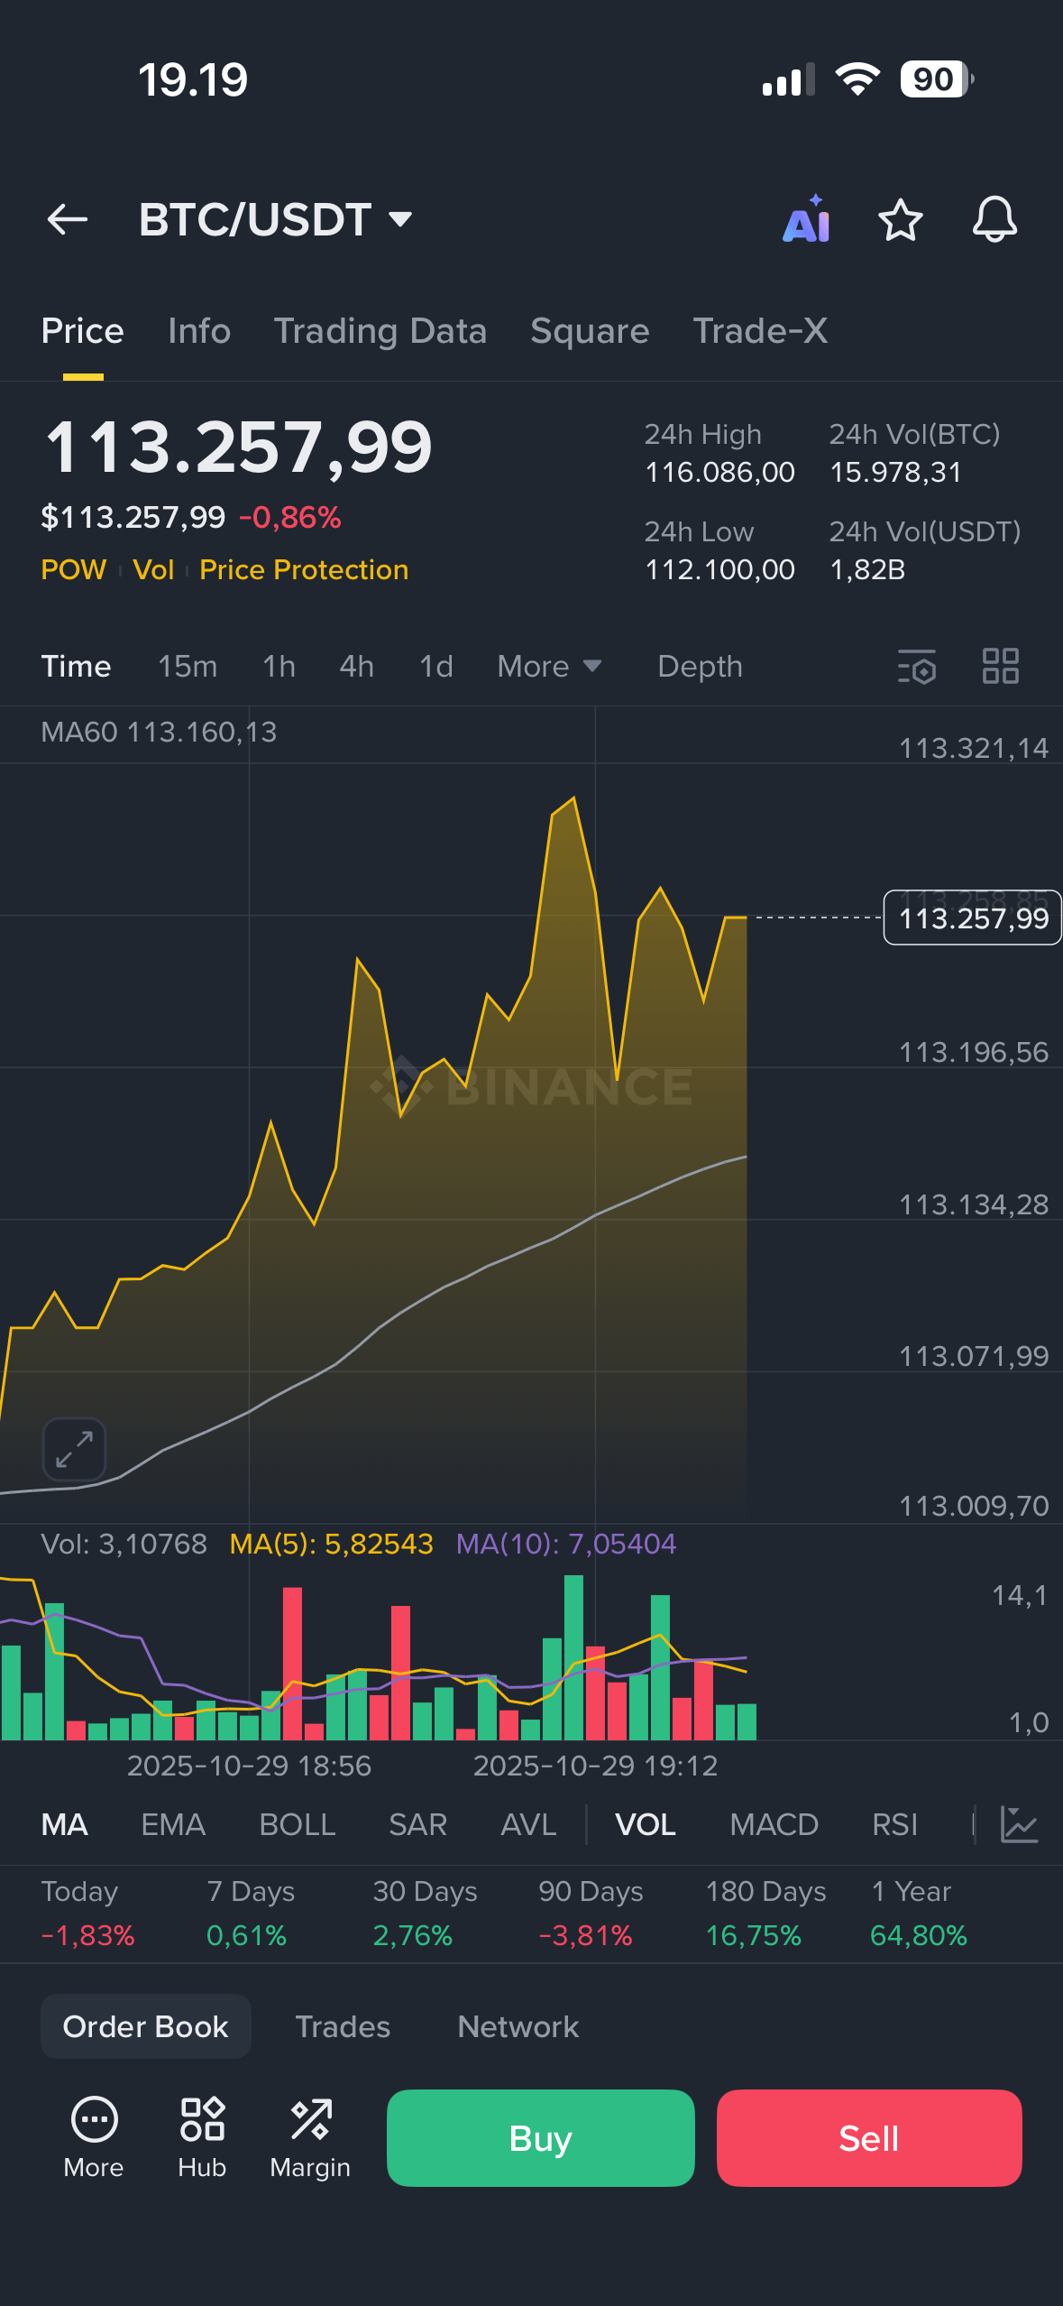This screenshot has height=2306, width=1063.
Task: Switch to the Network tab
Action: [518, 2026]
